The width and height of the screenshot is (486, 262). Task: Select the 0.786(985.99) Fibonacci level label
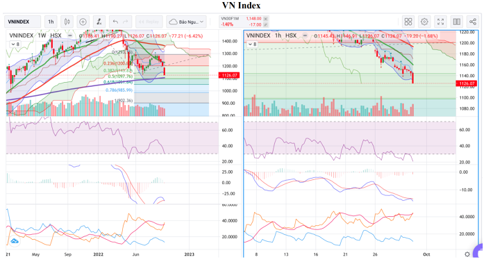point(119,90)
